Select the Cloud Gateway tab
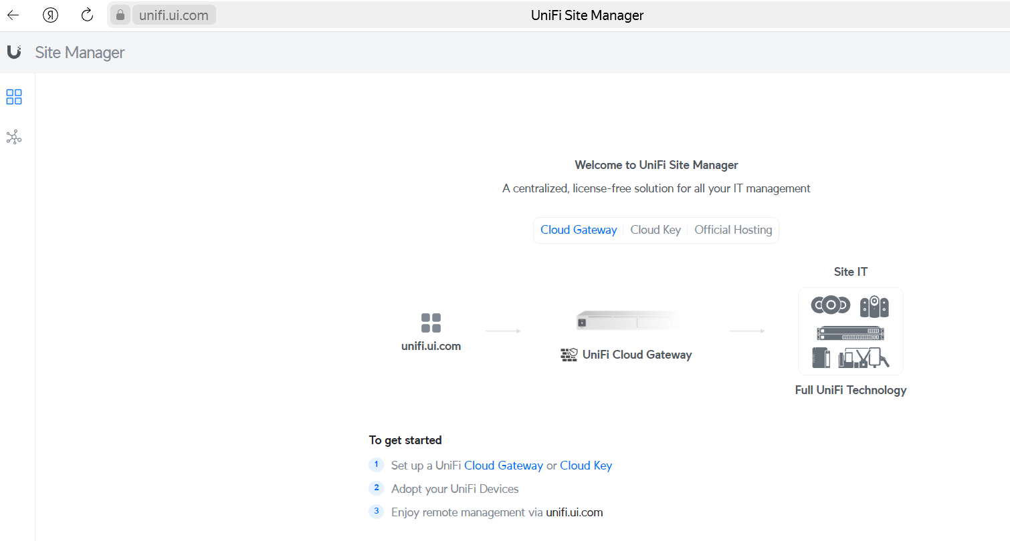This screenshot has height=541, width=1010. (x=579, y=230)
